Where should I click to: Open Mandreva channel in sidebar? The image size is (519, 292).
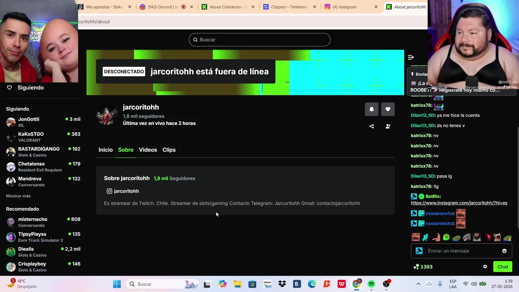pyautogui.click(x=43, y=182)
